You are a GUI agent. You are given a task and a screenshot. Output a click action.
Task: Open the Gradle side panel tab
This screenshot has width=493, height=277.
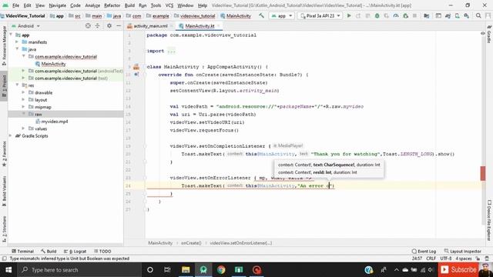tap(489, 34)
